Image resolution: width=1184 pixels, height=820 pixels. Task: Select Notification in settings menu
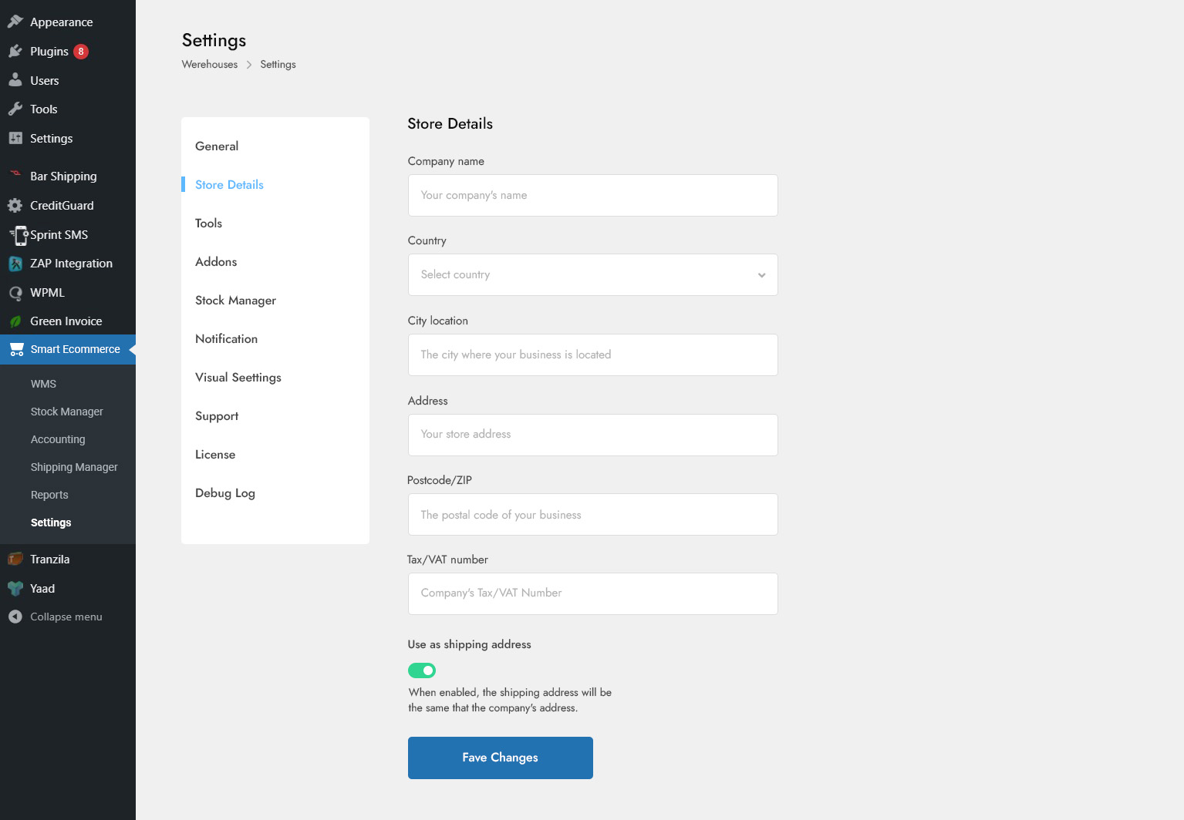pyautogui.click(x=226, y=339)
